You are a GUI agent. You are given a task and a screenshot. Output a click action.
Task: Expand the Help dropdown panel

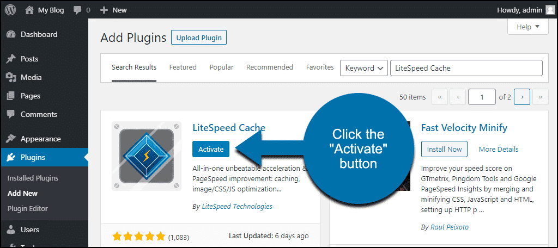coord(527,27)
